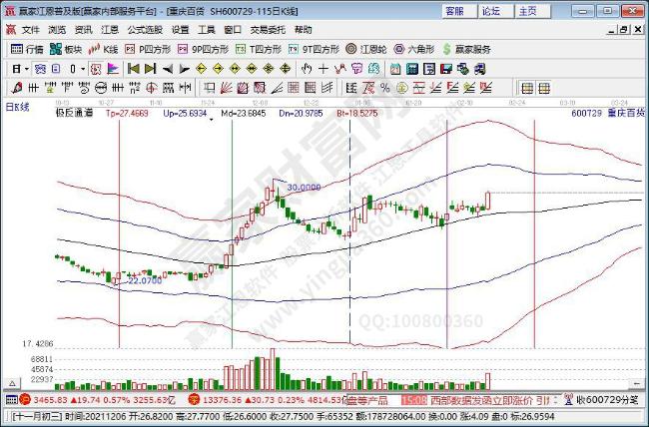Switch to K线 candlestick chart
Image resolution: width=649 pixels, height=427 pixels.
pos(104,49)
